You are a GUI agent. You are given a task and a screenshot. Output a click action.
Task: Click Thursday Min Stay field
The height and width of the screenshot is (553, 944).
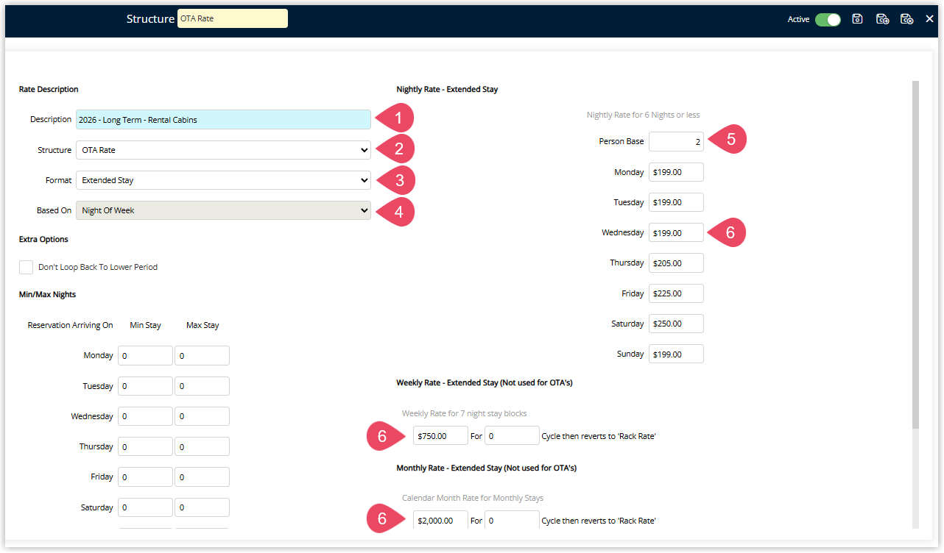click(145, 446)
